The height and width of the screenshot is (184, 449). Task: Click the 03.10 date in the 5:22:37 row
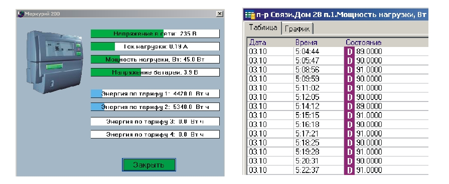(258, 170)
